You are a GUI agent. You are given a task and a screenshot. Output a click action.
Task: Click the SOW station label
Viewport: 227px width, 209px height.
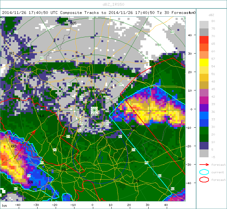(x=30, y=182)
